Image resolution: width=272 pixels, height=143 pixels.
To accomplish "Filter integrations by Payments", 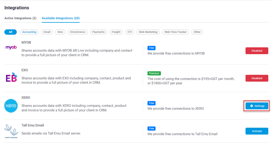I will click(x=98, y=32).
